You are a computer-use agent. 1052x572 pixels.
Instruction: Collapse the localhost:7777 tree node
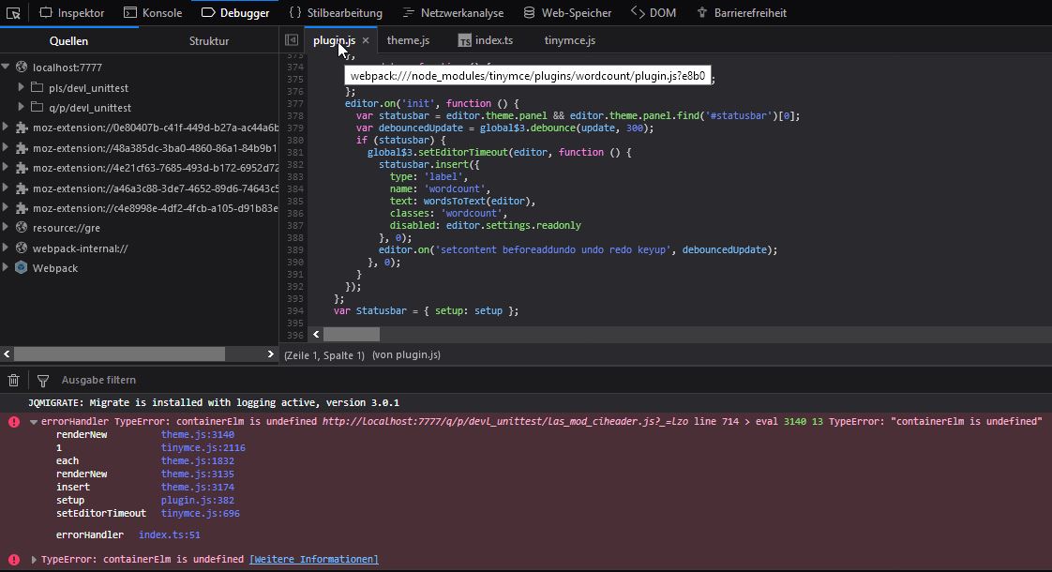point(7,68)
